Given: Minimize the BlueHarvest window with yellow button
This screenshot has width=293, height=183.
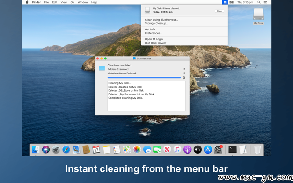Looking at the screenshot, I should point(102,59).
